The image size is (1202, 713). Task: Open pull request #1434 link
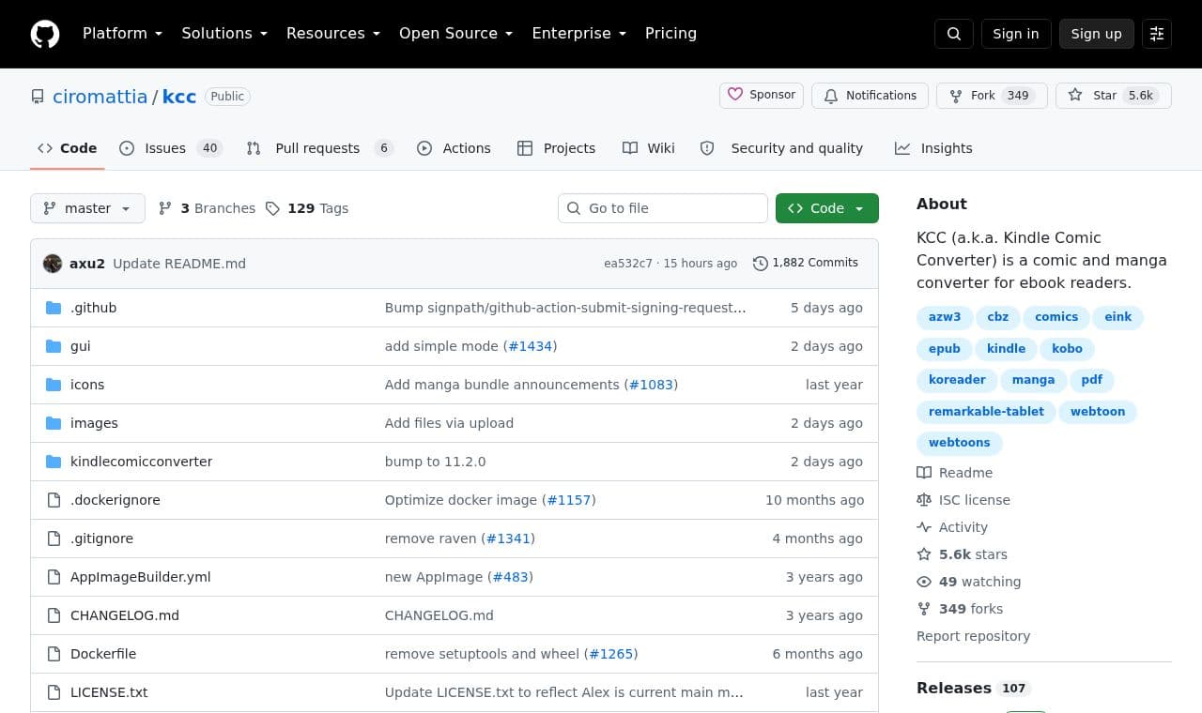coord(530,346)
